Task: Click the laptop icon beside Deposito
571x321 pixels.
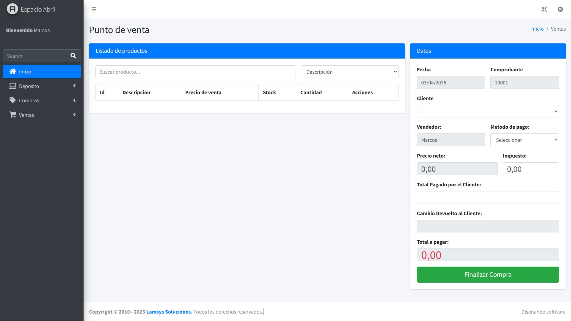Action: (12, 86)
